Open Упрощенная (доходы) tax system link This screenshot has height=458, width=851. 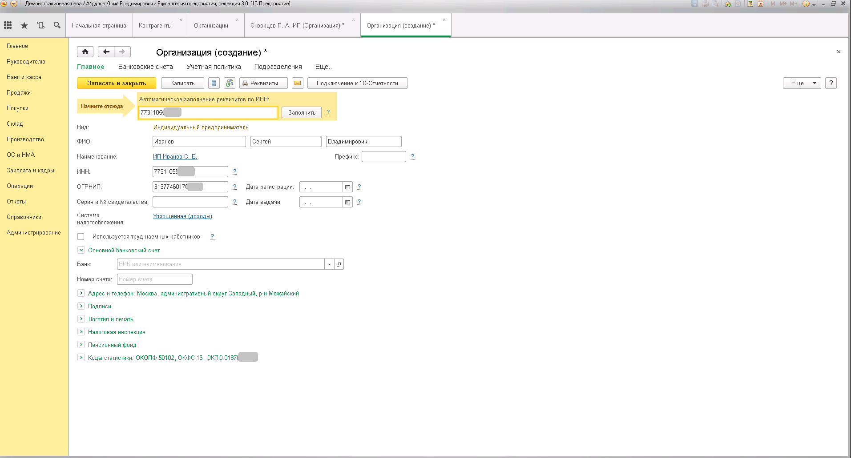coord(182,216)
